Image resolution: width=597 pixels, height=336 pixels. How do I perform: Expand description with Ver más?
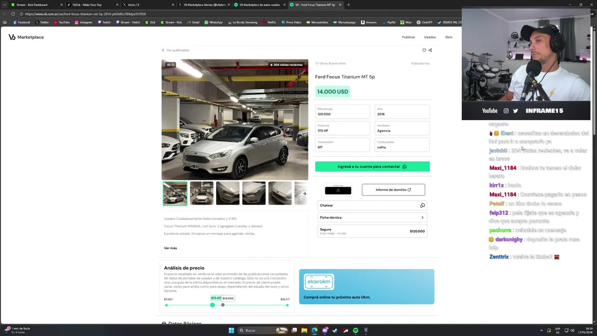(170, 248)
